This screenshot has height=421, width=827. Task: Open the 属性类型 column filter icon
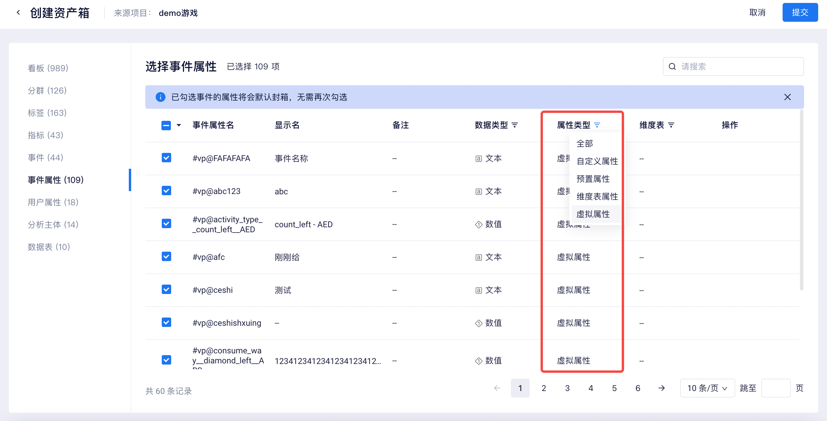click(597, 125)
